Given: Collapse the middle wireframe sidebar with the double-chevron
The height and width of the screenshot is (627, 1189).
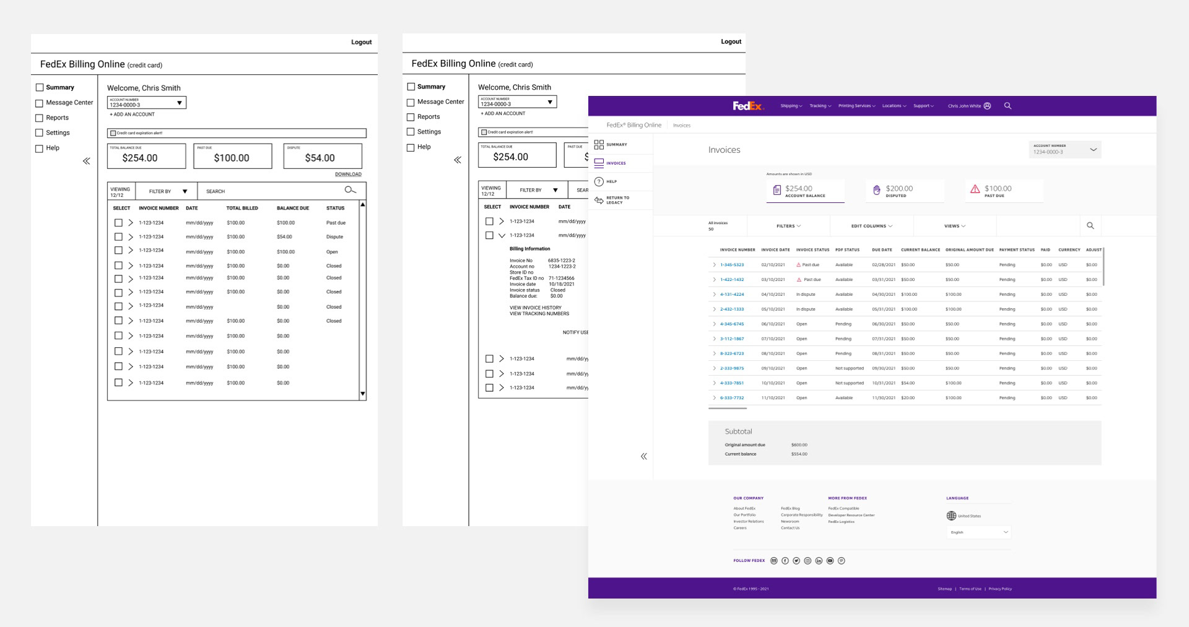Looking at the screenshot, I should [457, 160].
